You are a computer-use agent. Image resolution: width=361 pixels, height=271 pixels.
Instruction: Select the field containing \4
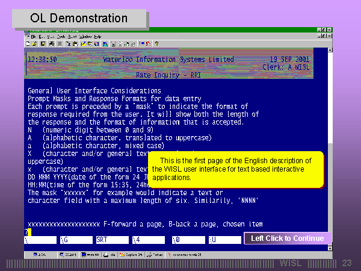click(147, 240)
